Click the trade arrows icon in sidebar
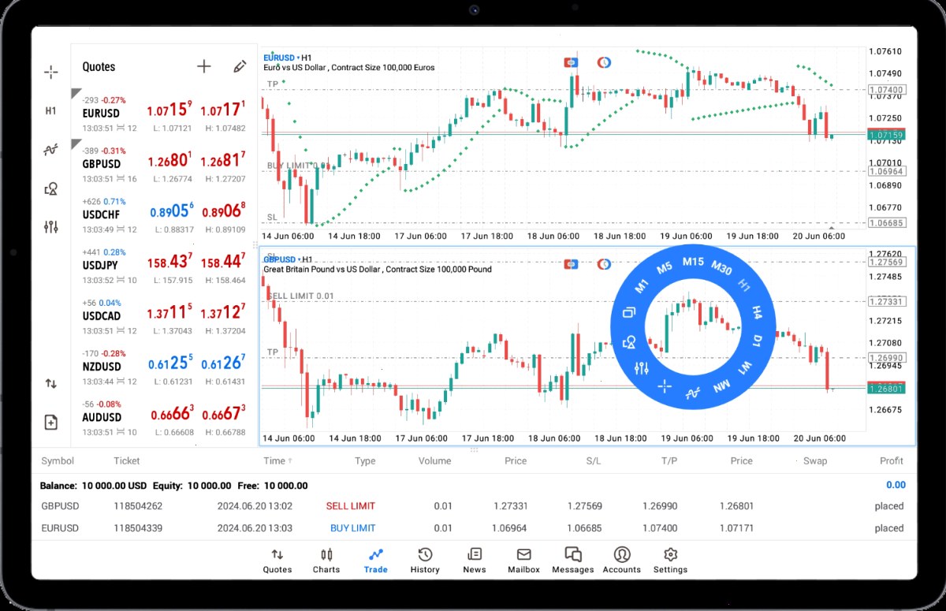This screenshot has height=611, width=946. tap(50, 383)
